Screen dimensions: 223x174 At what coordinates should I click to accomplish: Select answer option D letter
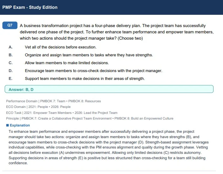(10, 71)
